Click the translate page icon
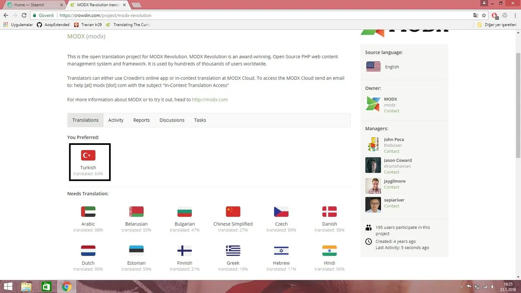This screenshot has height=293, width=521. point(475,15)
